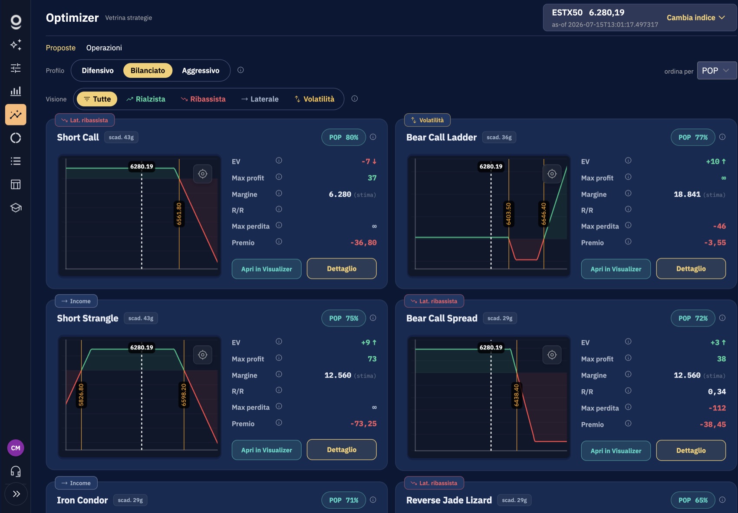Filter by Volatilità vision
The image size is (738, 513).
click(314, 99)
